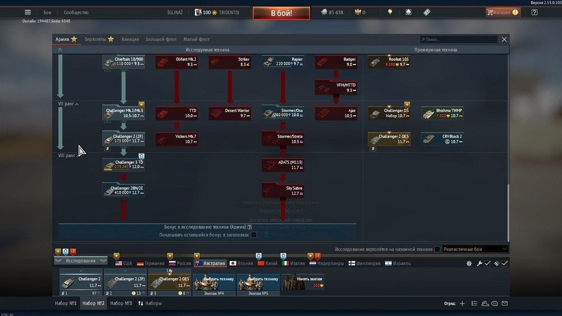Viewport: 562px width, 316px height.
Task: Select Challenger 2 in crew slot 1
Action: (x=80, y=282)
